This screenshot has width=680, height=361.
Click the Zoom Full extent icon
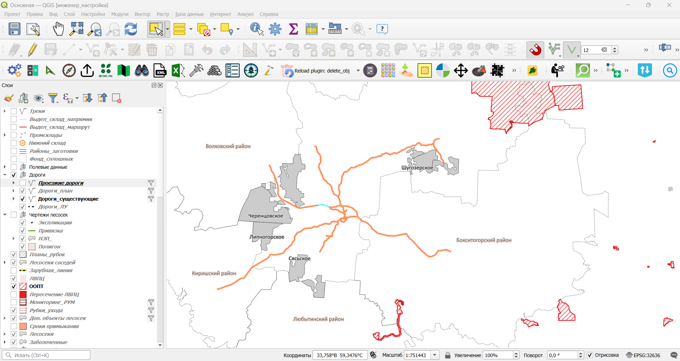(77, 29)
